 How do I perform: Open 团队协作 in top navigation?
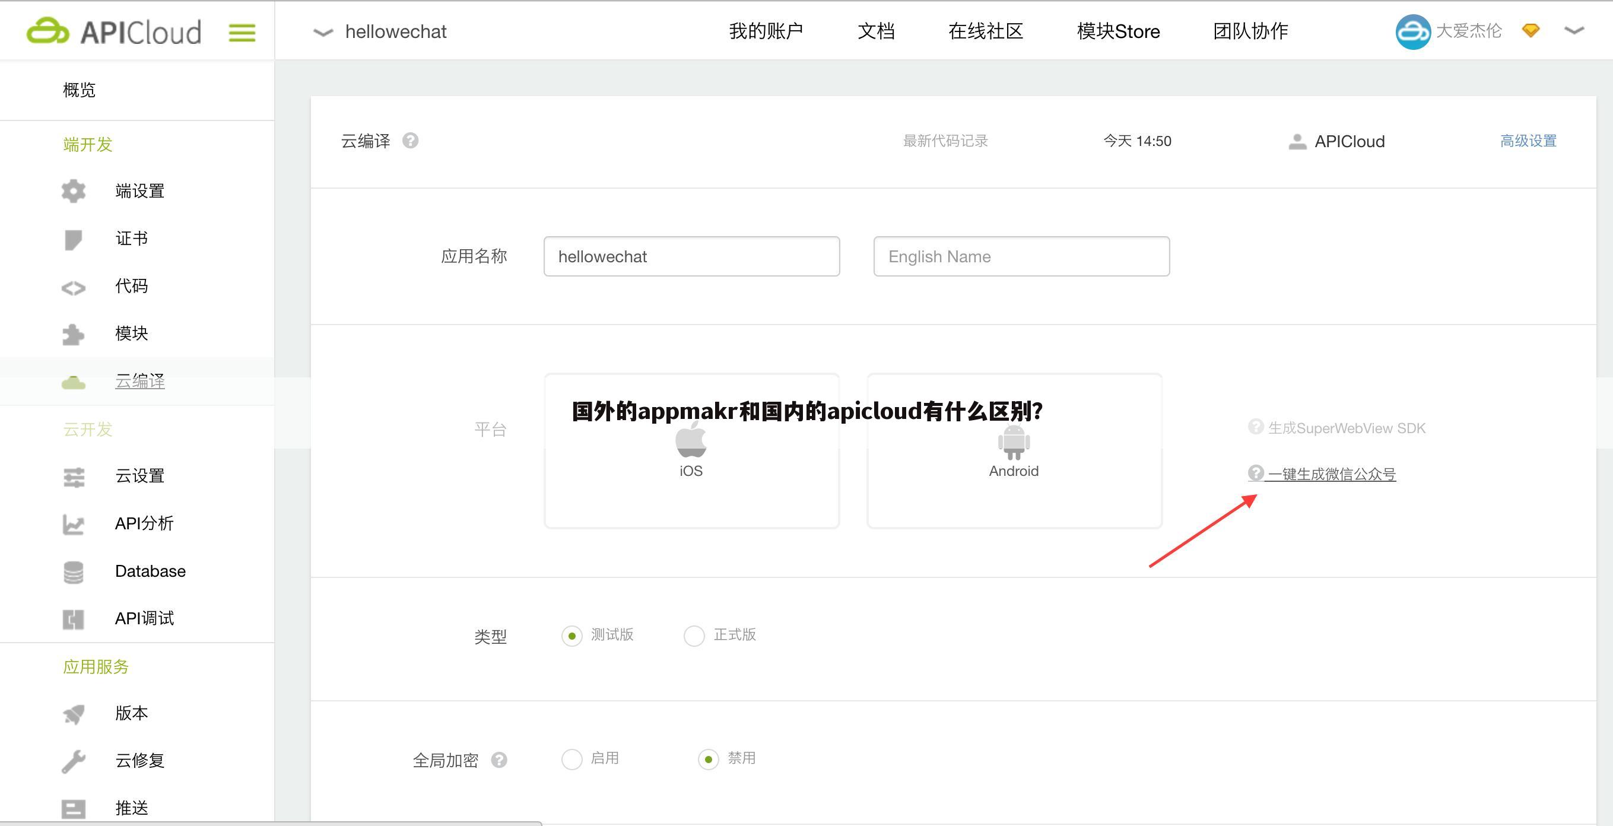coord(1250,31)
